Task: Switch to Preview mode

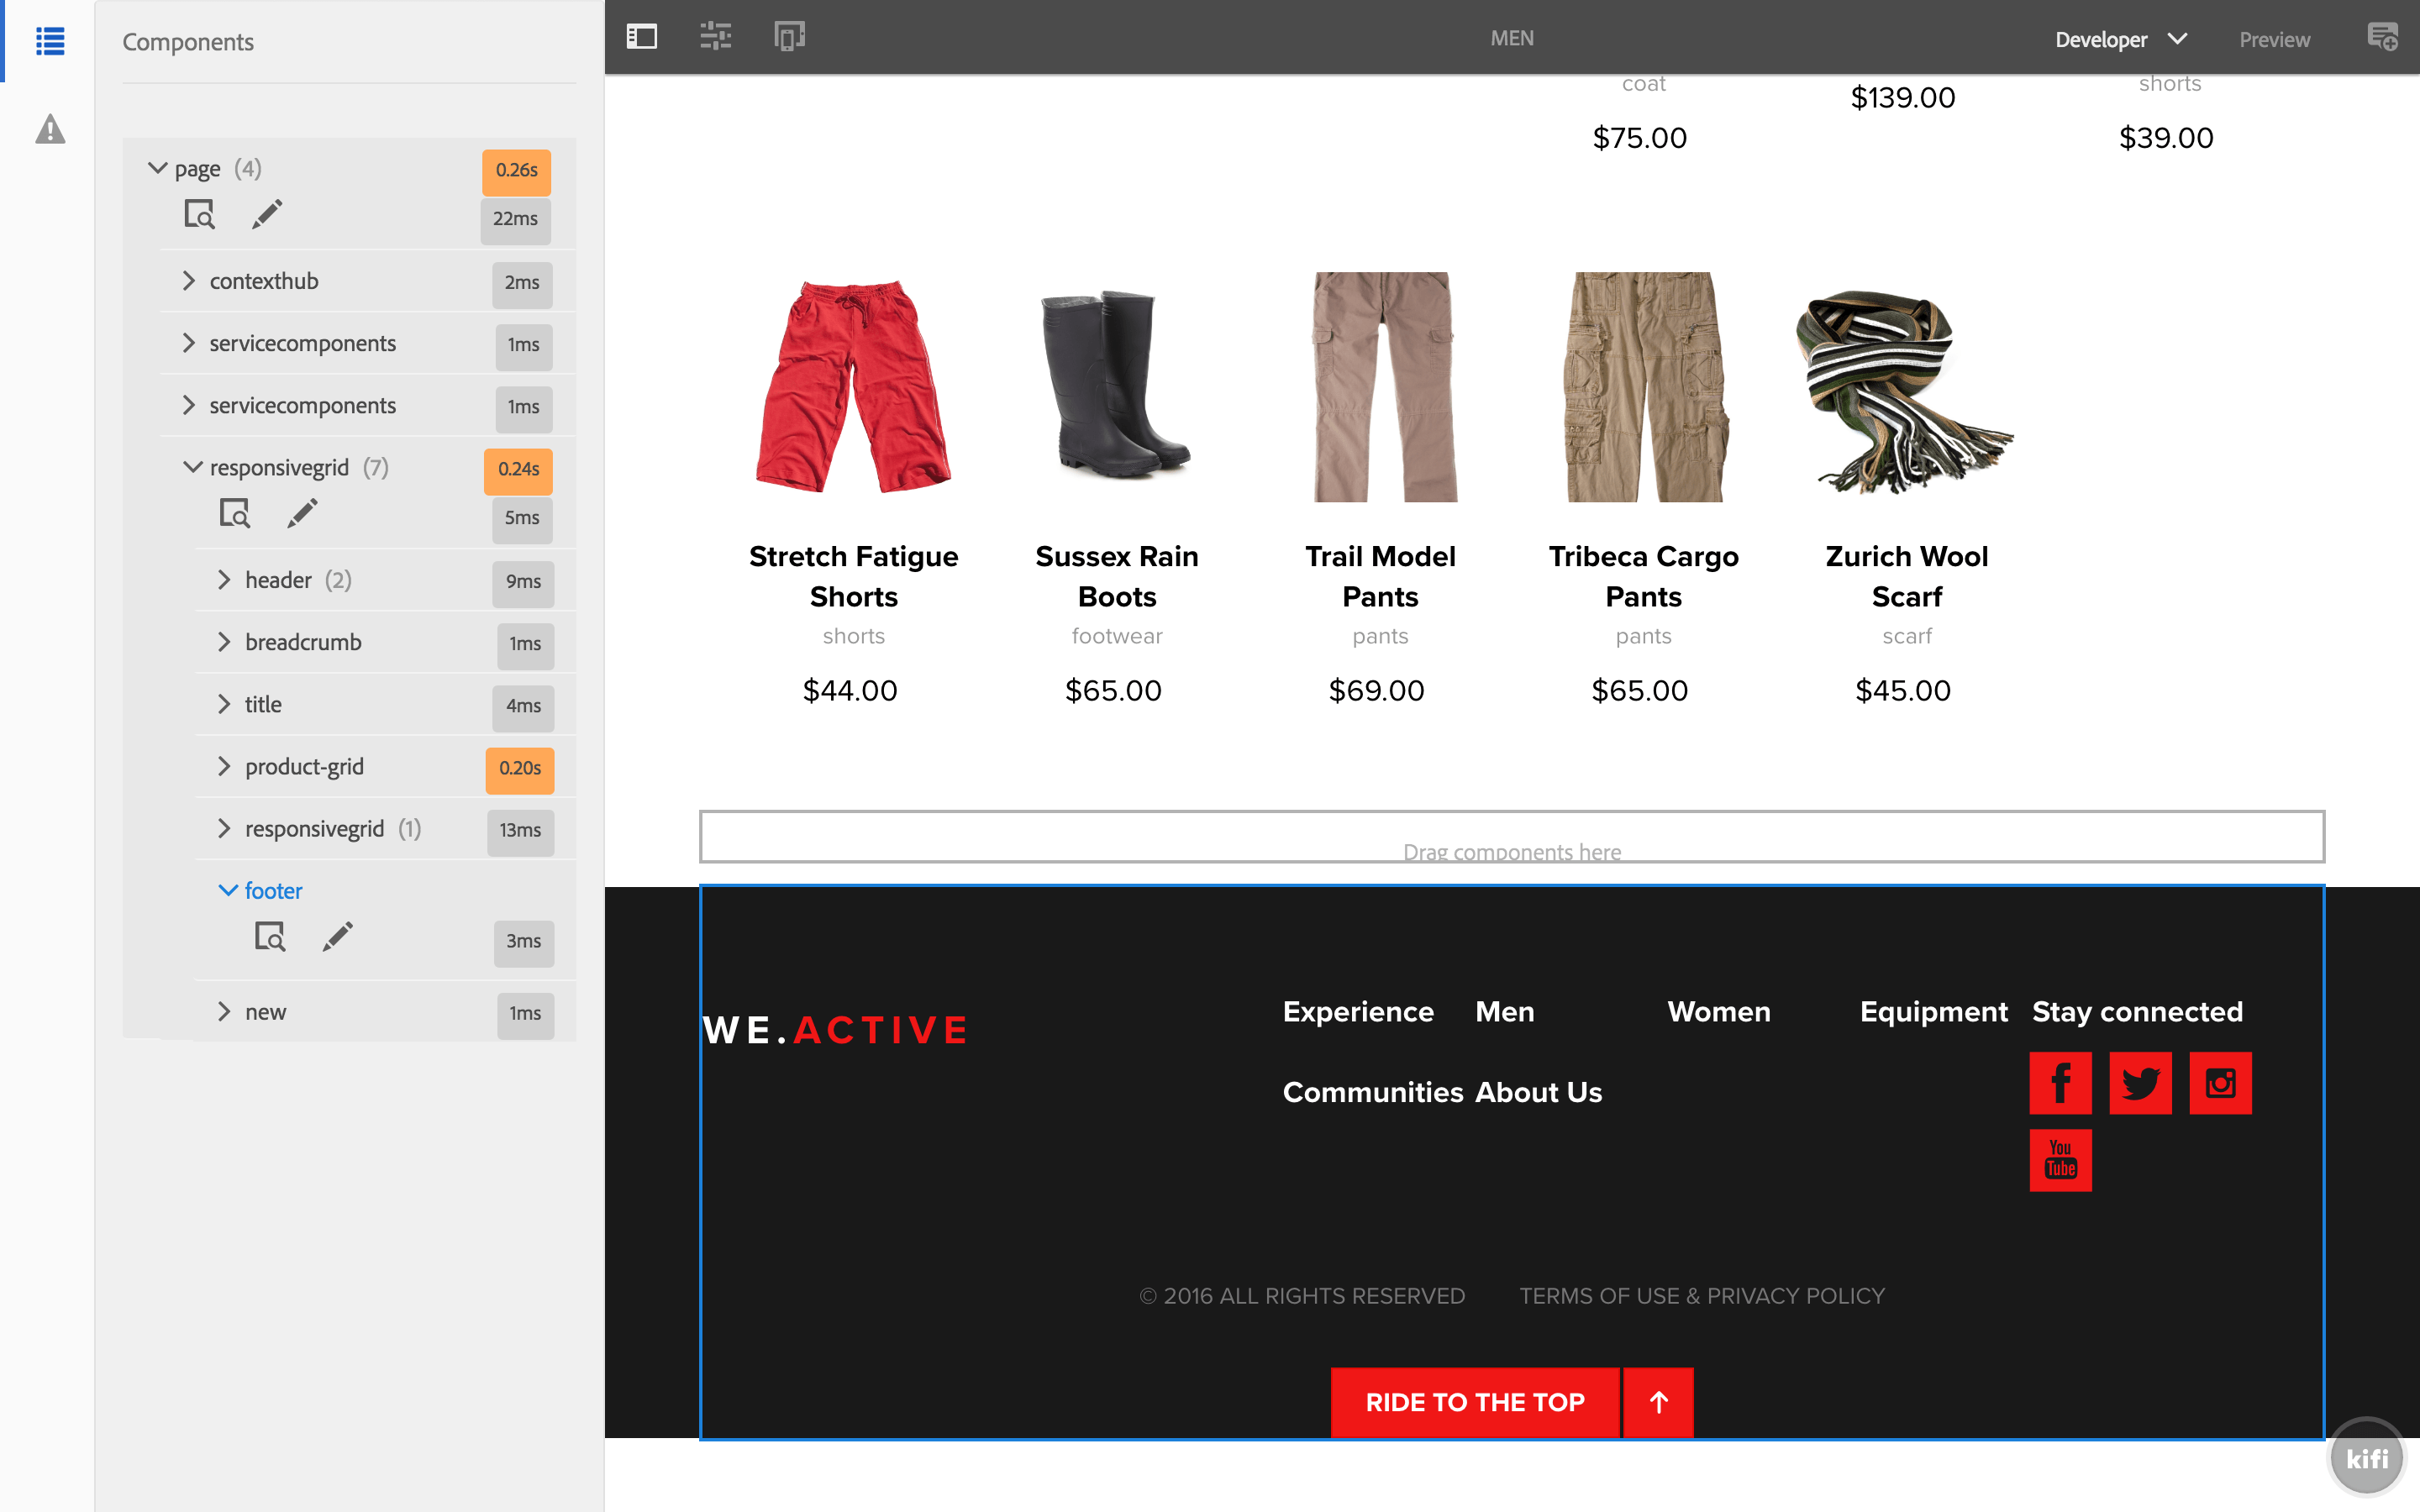Action: point(2274,40)
